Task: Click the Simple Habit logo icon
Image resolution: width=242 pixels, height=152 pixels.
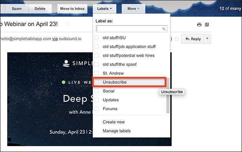Action: coord(66,63)
